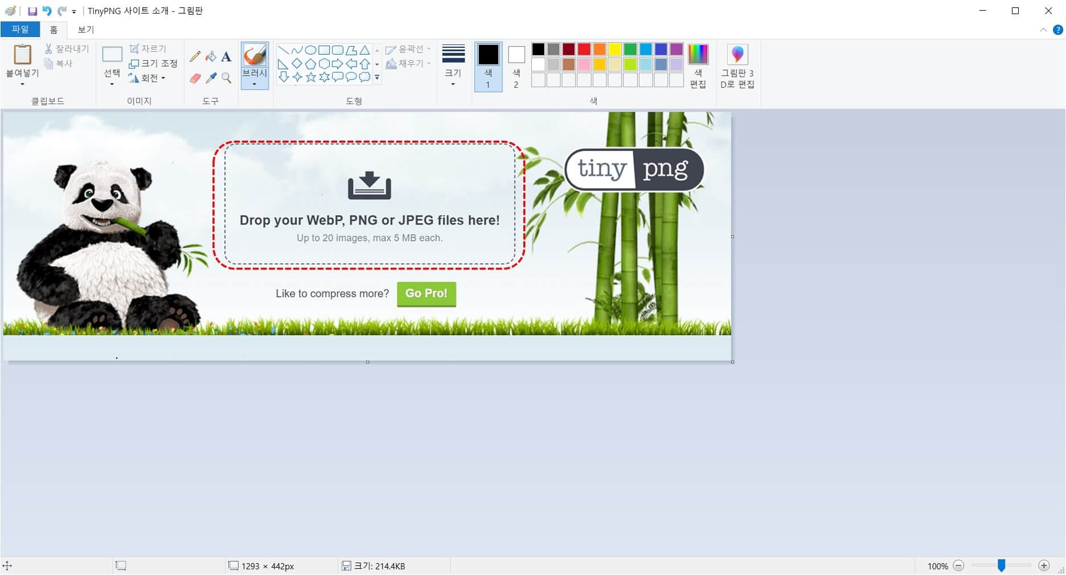Image resolution: width=1066 pixels, height=575 pixels.
Task: Click the Undo arrow in the title bar
Action: [x=47, y=11]
